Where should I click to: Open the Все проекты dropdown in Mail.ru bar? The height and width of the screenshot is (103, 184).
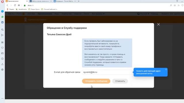(x=98, y=14)
